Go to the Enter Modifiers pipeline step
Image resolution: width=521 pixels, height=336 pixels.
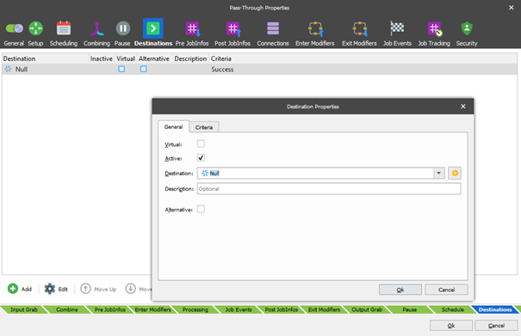click(152, 310)
